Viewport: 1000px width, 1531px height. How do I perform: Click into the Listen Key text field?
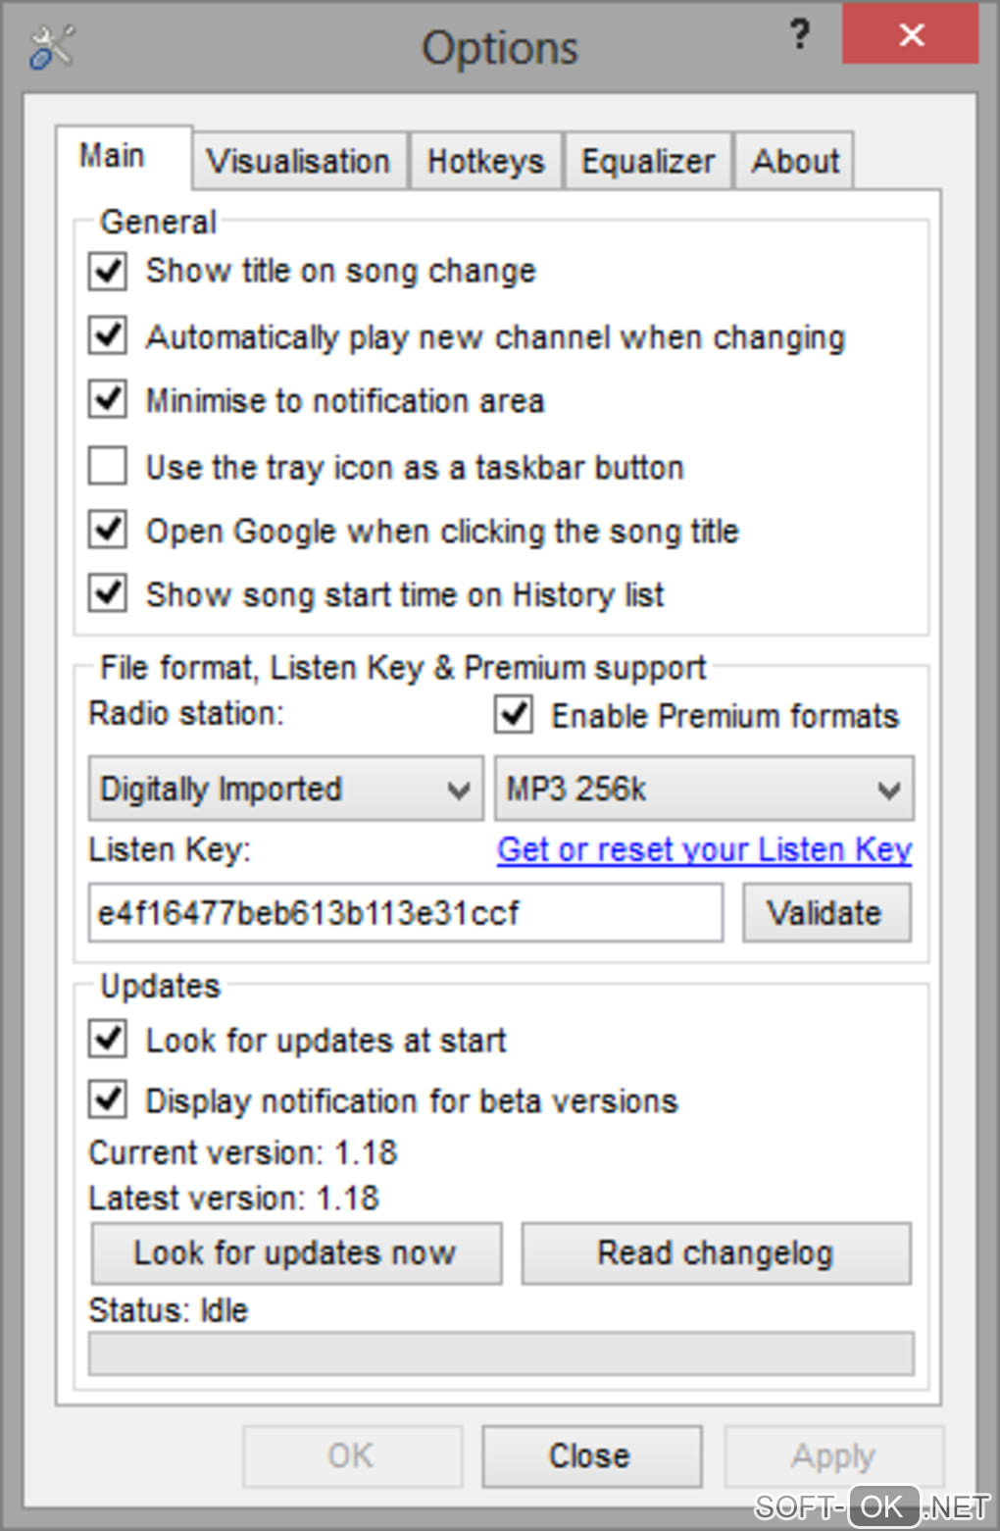(405, 913)
